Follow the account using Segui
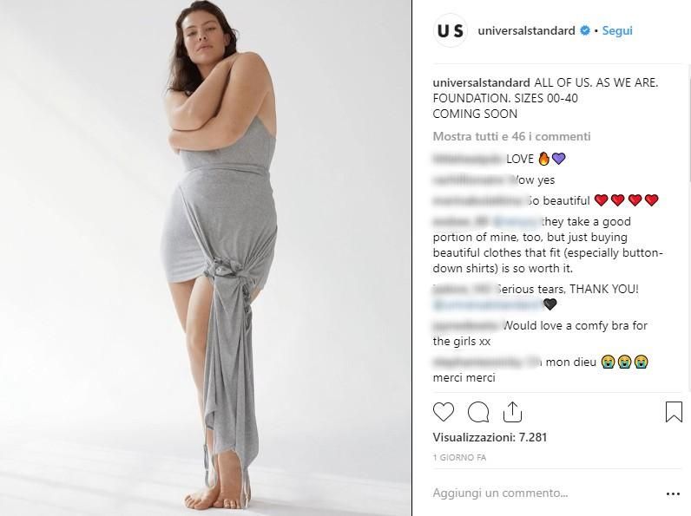The image size is (691, 516). pos(617,31)
